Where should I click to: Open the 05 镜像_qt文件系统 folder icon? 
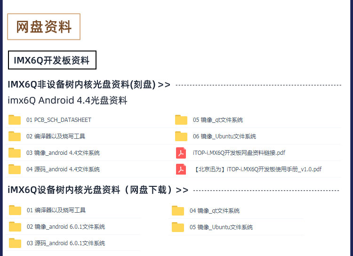[x=181, y=120]
